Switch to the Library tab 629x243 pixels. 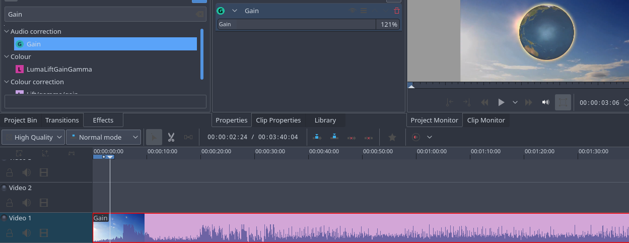325,120
